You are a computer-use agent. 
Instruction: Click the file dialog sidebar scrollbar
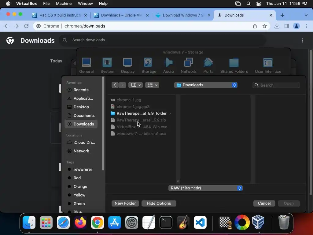pos(103,124)
